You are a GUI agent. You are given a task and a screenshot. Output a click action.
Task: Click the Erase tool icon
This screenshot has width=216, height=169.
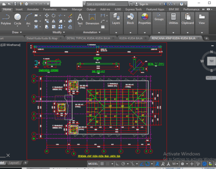pyautogui.click(x=70, y=16)
